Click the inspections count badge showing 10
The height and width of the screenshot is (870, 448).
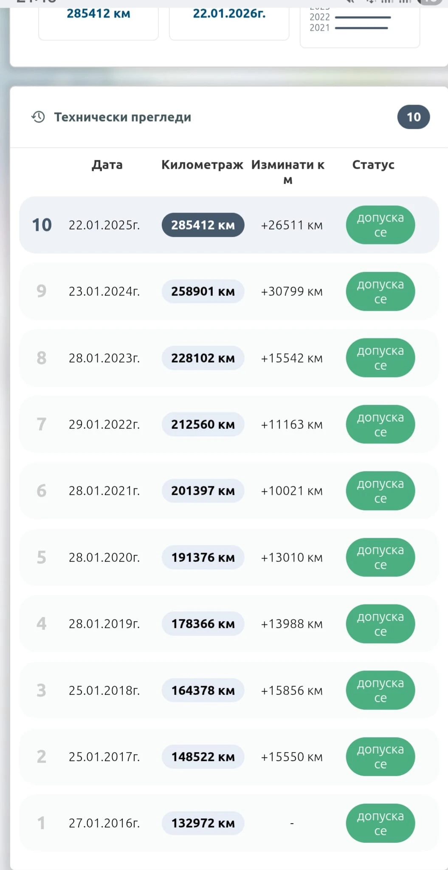413,117
